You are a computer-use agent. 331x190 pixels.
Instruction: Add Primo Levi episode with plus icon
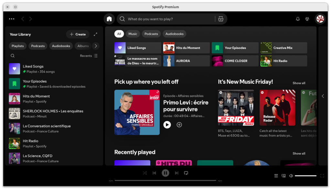(x=179, y=125)
